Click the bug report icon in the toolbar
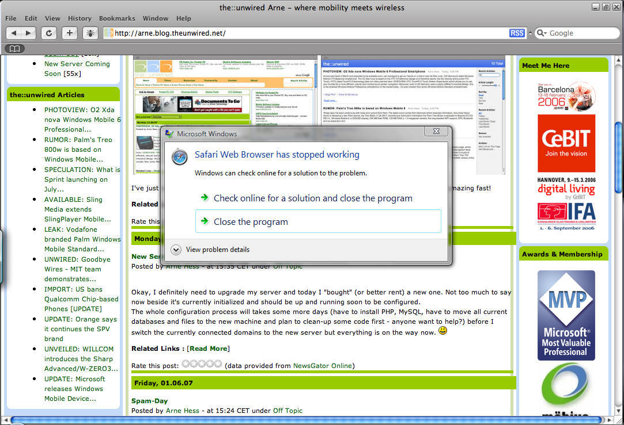This screenshot has width=624, height=425. 90,33
